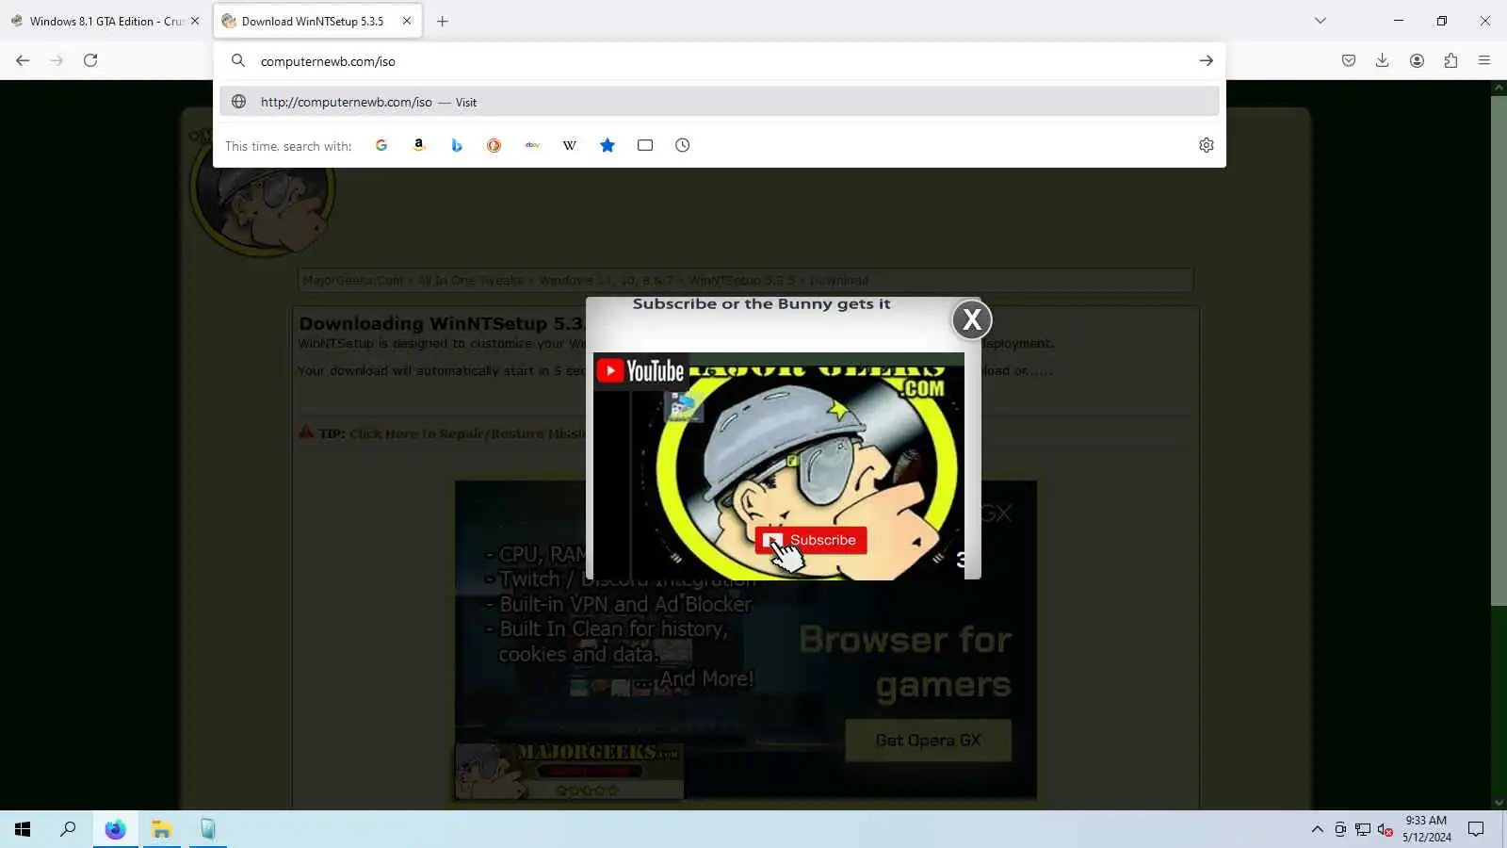
Task: Open the network icon in the system tray
Action: (1362, 829)
